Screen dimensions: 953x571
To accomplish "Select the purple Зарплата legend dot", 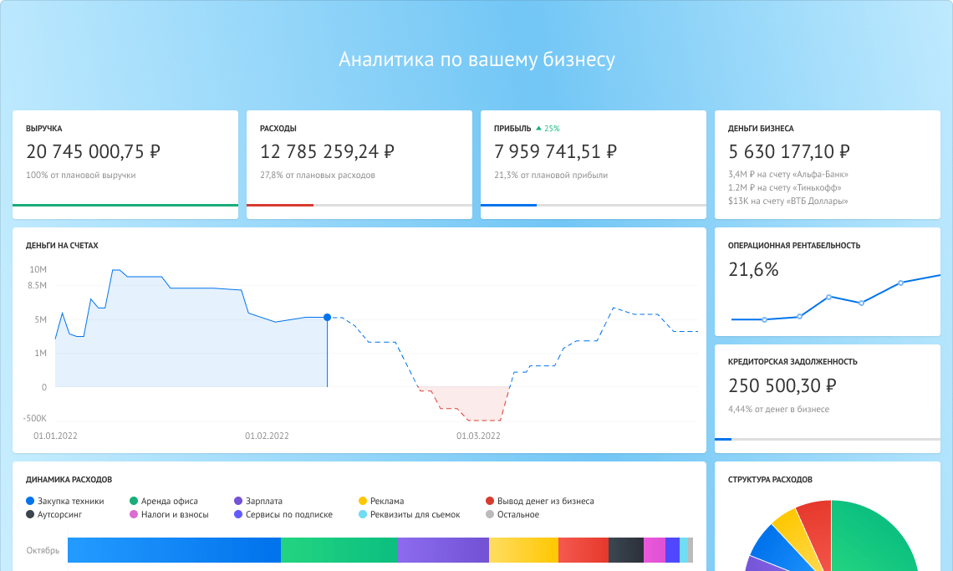I will point(238,501).
